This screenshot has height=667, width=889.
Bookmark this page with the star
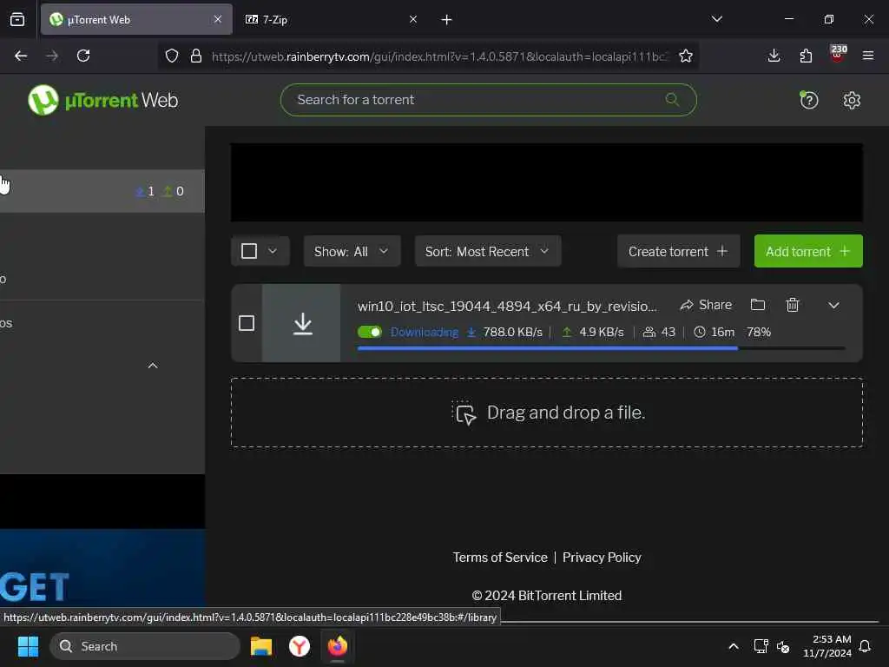click(x=686, y=56)
